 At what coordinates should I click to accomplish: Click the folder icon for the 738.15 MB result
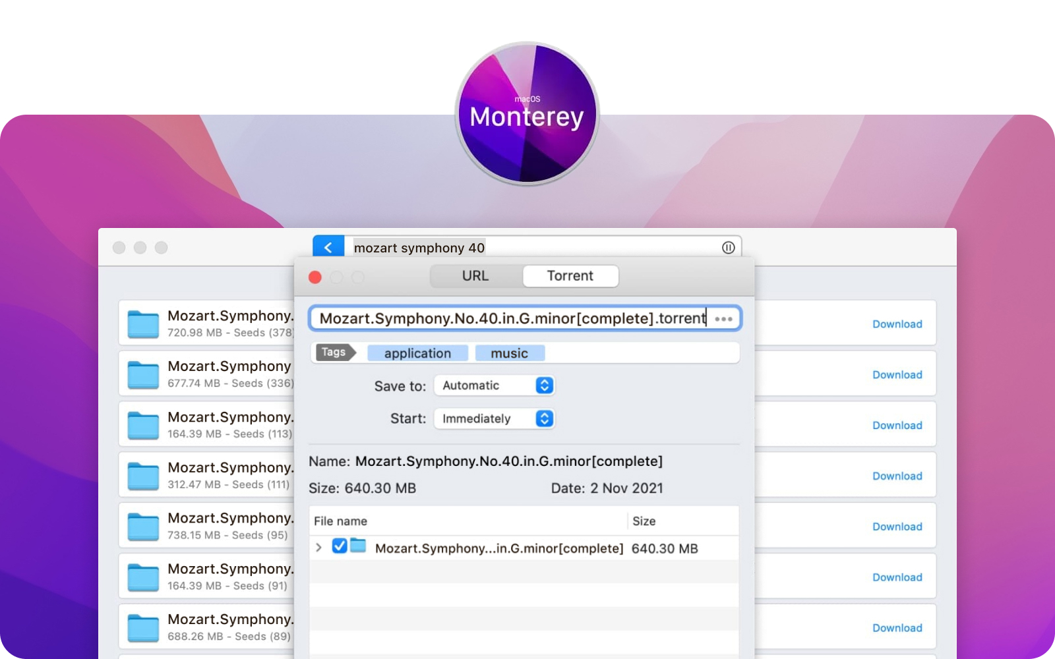pos(143,526)
